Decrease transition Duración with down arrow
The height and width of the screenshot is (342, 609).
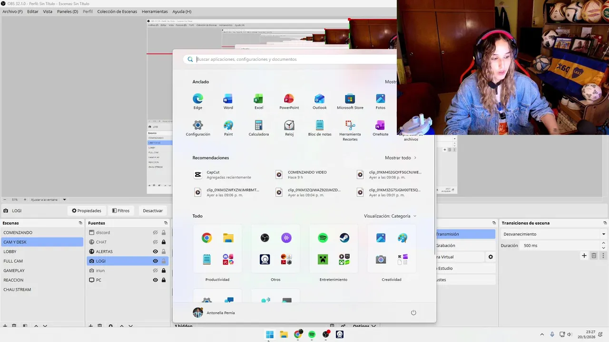[604, 247]
